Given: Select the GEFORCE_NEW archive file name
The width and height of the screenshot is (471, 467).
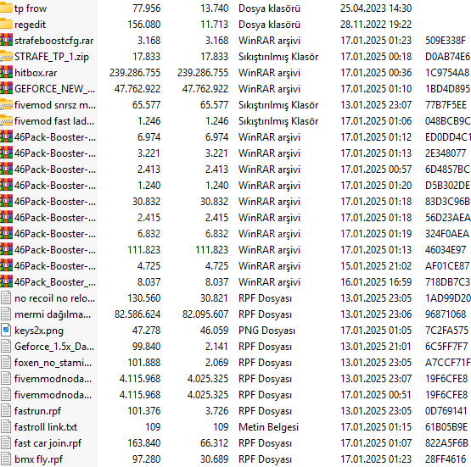Looking at the screenshot, I should [x=54, y=88].
